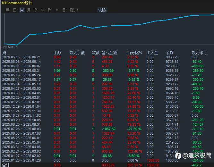The height and width of the screenshot is (167, 214).
Task: Click the 盈亏金额 column header
Action: pyautogui.click(x=109, y=53)
